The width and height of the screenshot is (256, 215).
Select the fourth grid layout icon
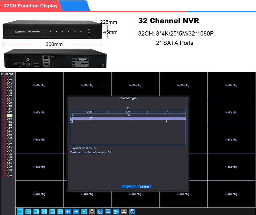point(44,212)
